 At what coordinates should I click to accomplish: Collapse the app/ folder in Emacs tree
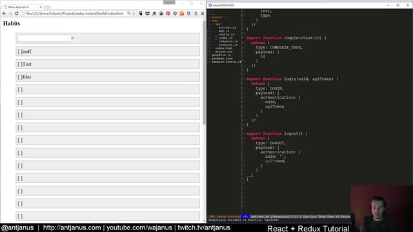coord(219,24)
